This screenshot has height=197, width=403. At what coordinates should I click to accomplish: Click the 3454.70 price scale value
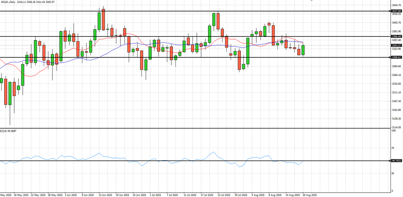(396, 5)
